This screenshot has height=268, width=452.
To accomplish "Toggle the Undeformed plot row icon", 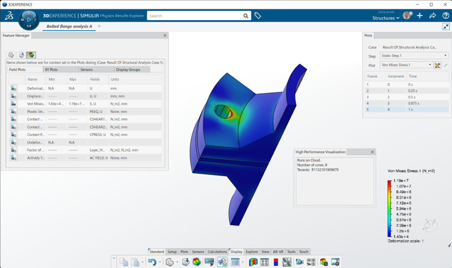I will pos(14,142).
